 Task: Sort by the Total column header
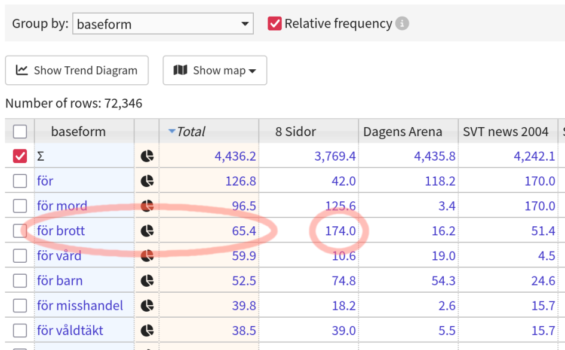(x=191, y=131)
